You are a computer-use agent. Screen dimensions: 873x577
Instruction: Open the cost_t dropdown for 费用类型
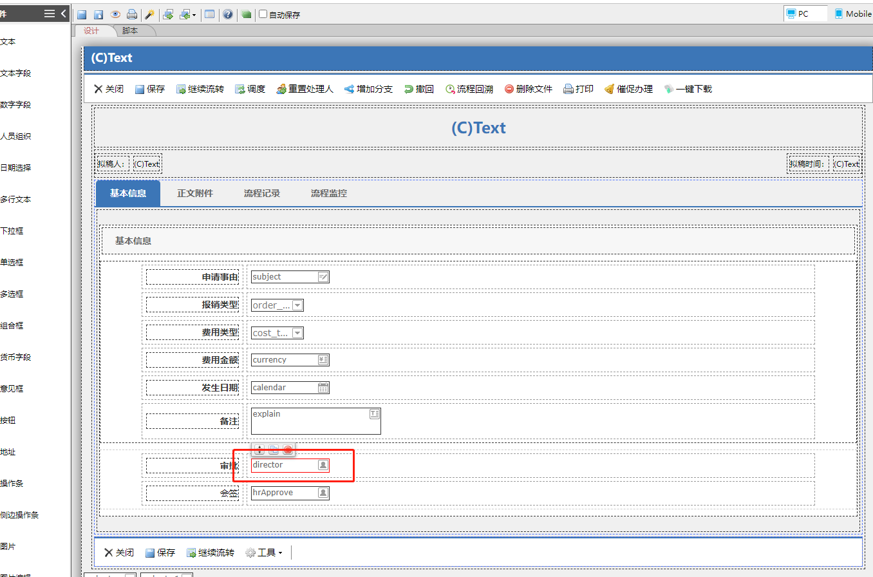click(277, 333)
